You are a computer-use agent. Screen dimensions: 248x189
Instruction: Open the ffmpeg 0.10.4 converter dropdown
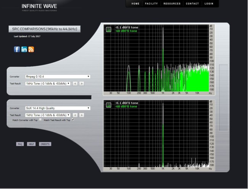pos(58,77)
